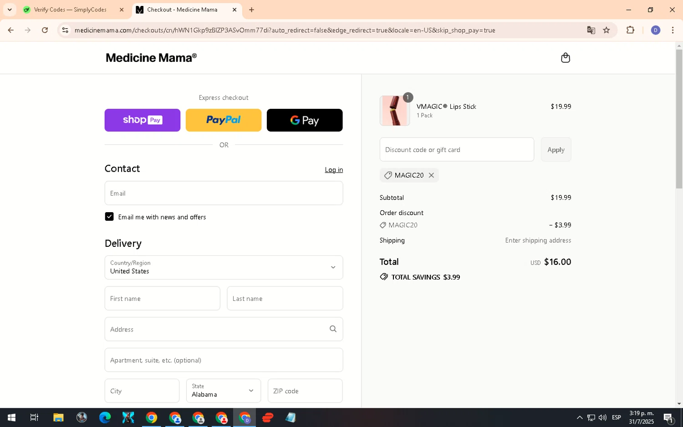Close the Checkout Medicine Mama tab

click(234, 10)
